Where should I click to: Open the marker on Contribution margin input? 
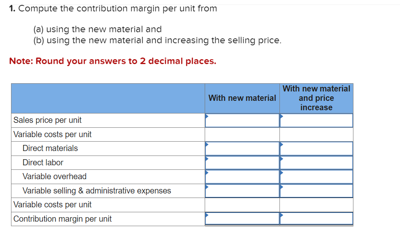tap(208, 215)
